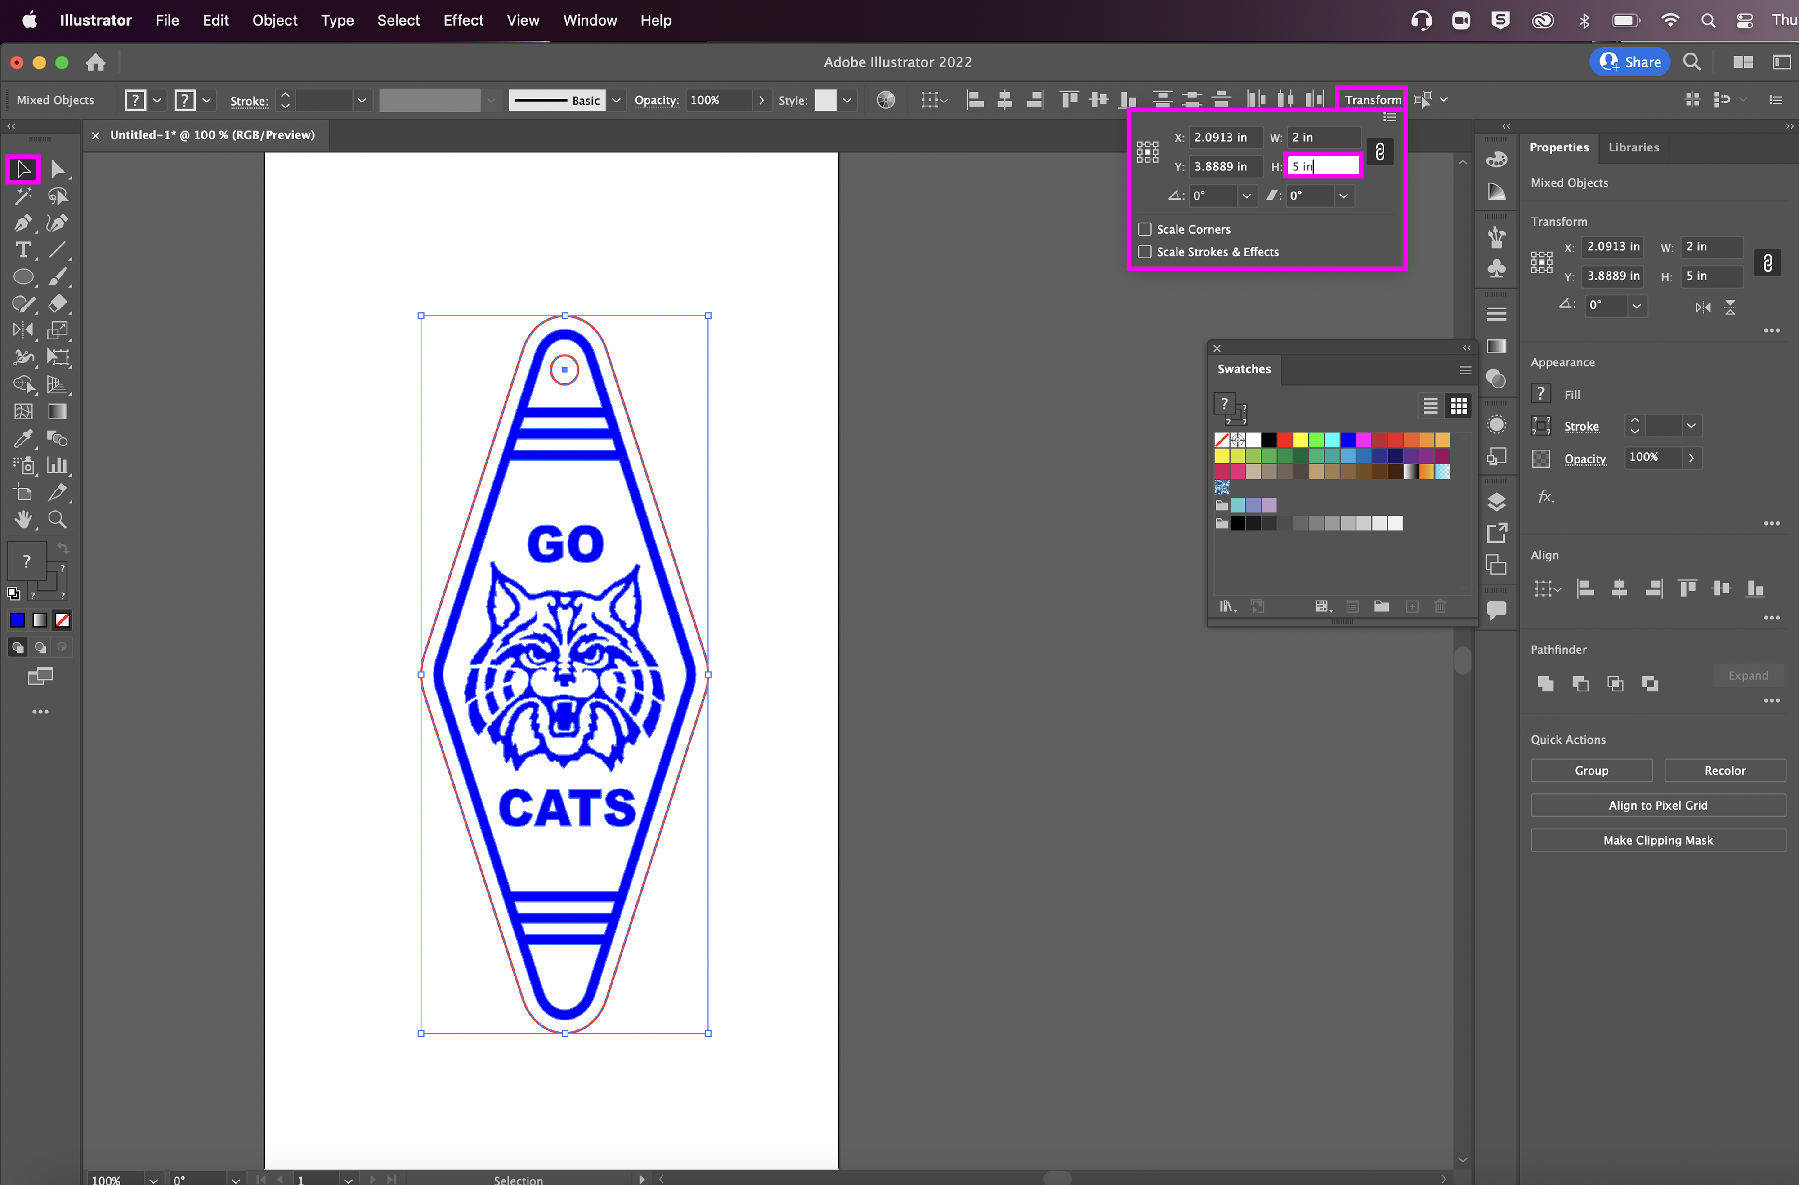Toggle constrain proportions link in Transform popup

point(1379,152)
